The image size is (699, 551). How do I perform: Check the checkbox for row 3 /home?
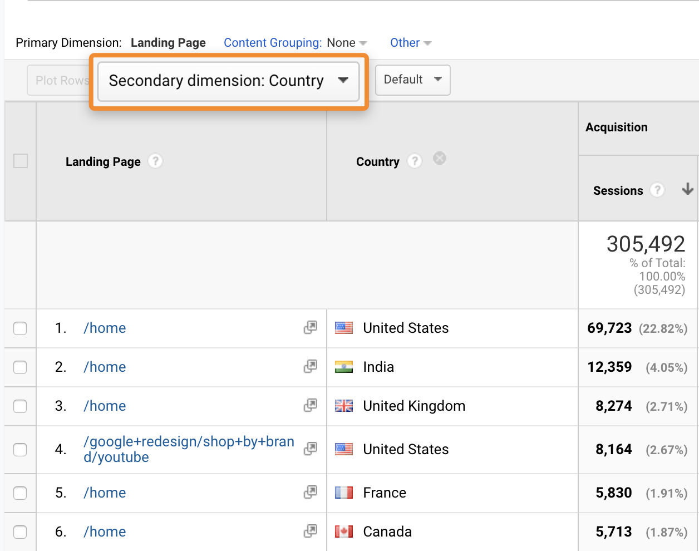[x=20, y=406]
